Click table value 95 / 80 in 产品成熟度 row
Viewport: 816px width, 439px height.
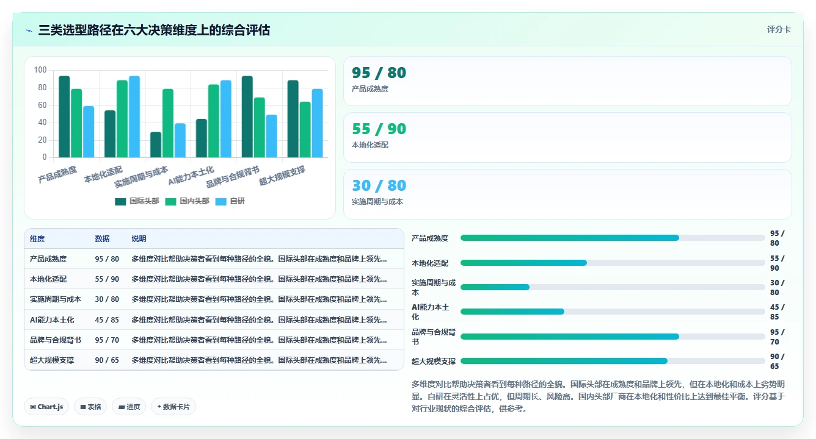point(107,259)
